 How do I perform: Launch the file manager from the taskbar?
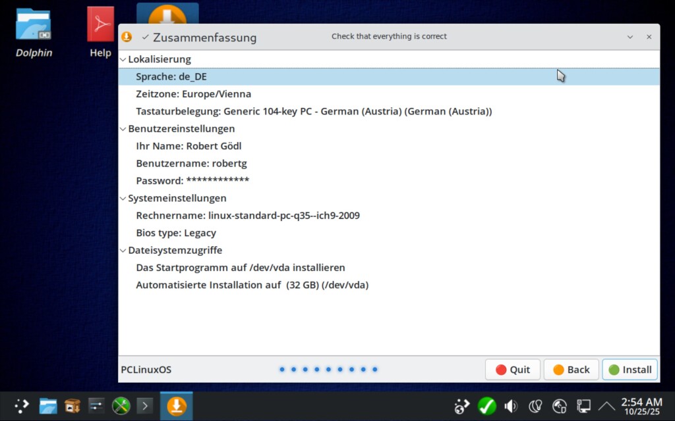coord(47,406)
